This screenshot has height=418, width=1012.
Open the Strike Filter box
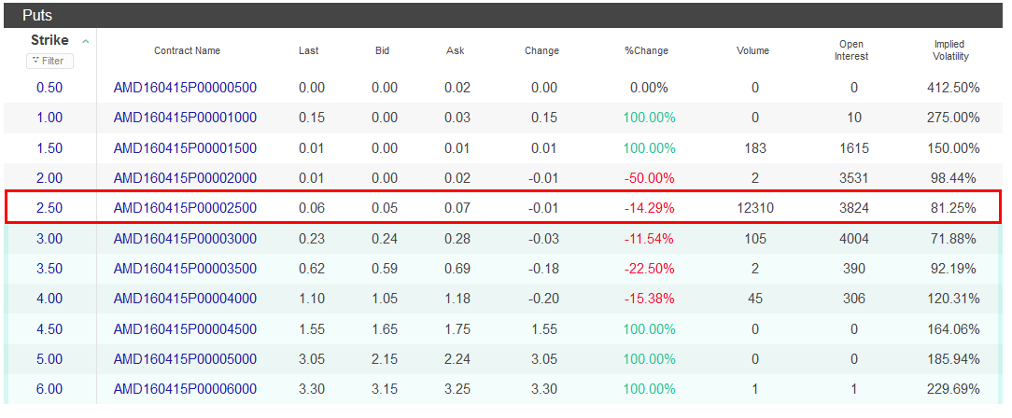click(x=49, y=61)
